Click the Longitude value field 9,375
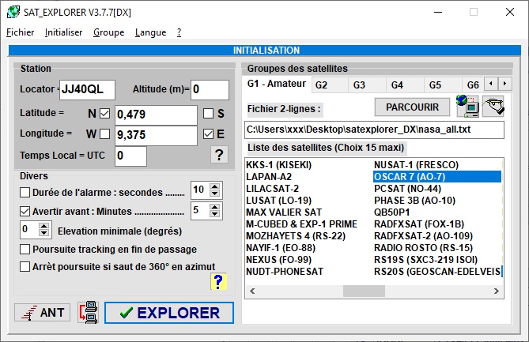 156,135
